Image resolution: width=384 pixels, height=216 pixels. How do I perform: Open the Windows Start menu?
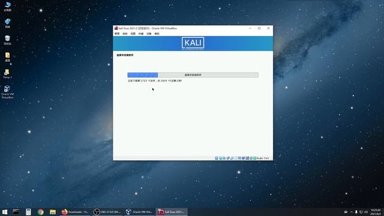point(5,212)
